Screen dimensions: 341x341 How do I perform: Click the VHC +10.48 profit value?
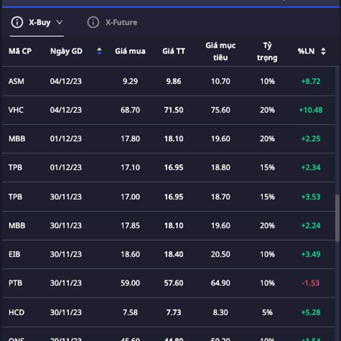point(311,110)
